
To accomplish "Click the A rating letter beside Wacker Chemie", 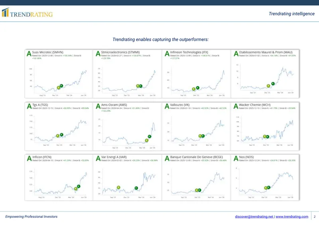I will coord(236,106).
